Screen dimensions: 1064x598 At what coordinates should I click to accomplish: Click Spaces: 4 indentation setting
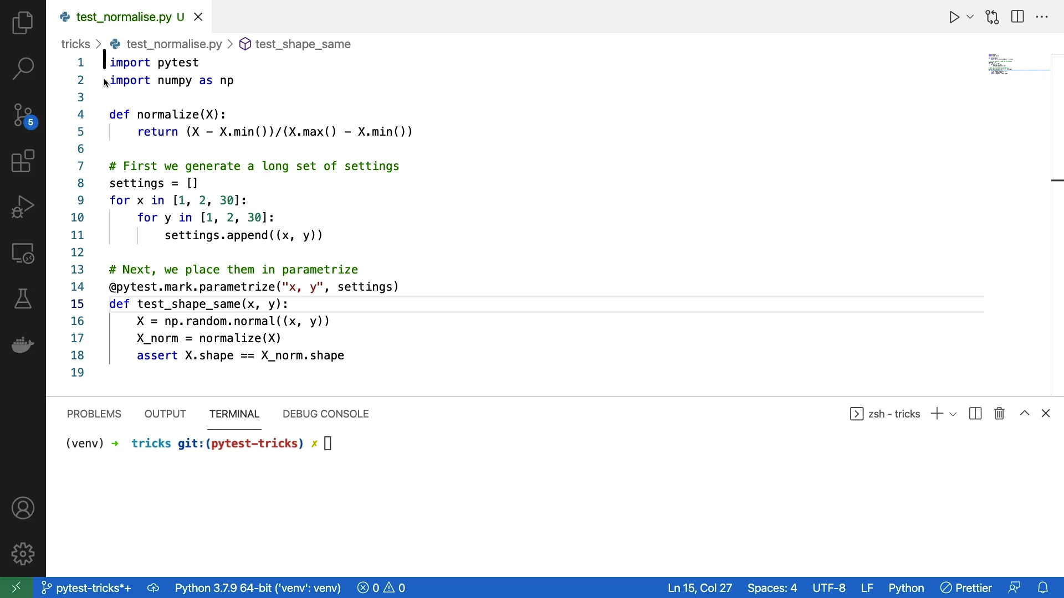click(773, 588)
